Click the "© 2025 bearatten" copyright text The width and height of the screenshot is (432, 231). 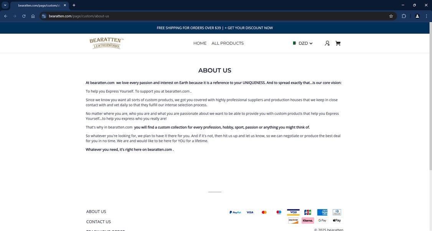click(x=329, y=229)
